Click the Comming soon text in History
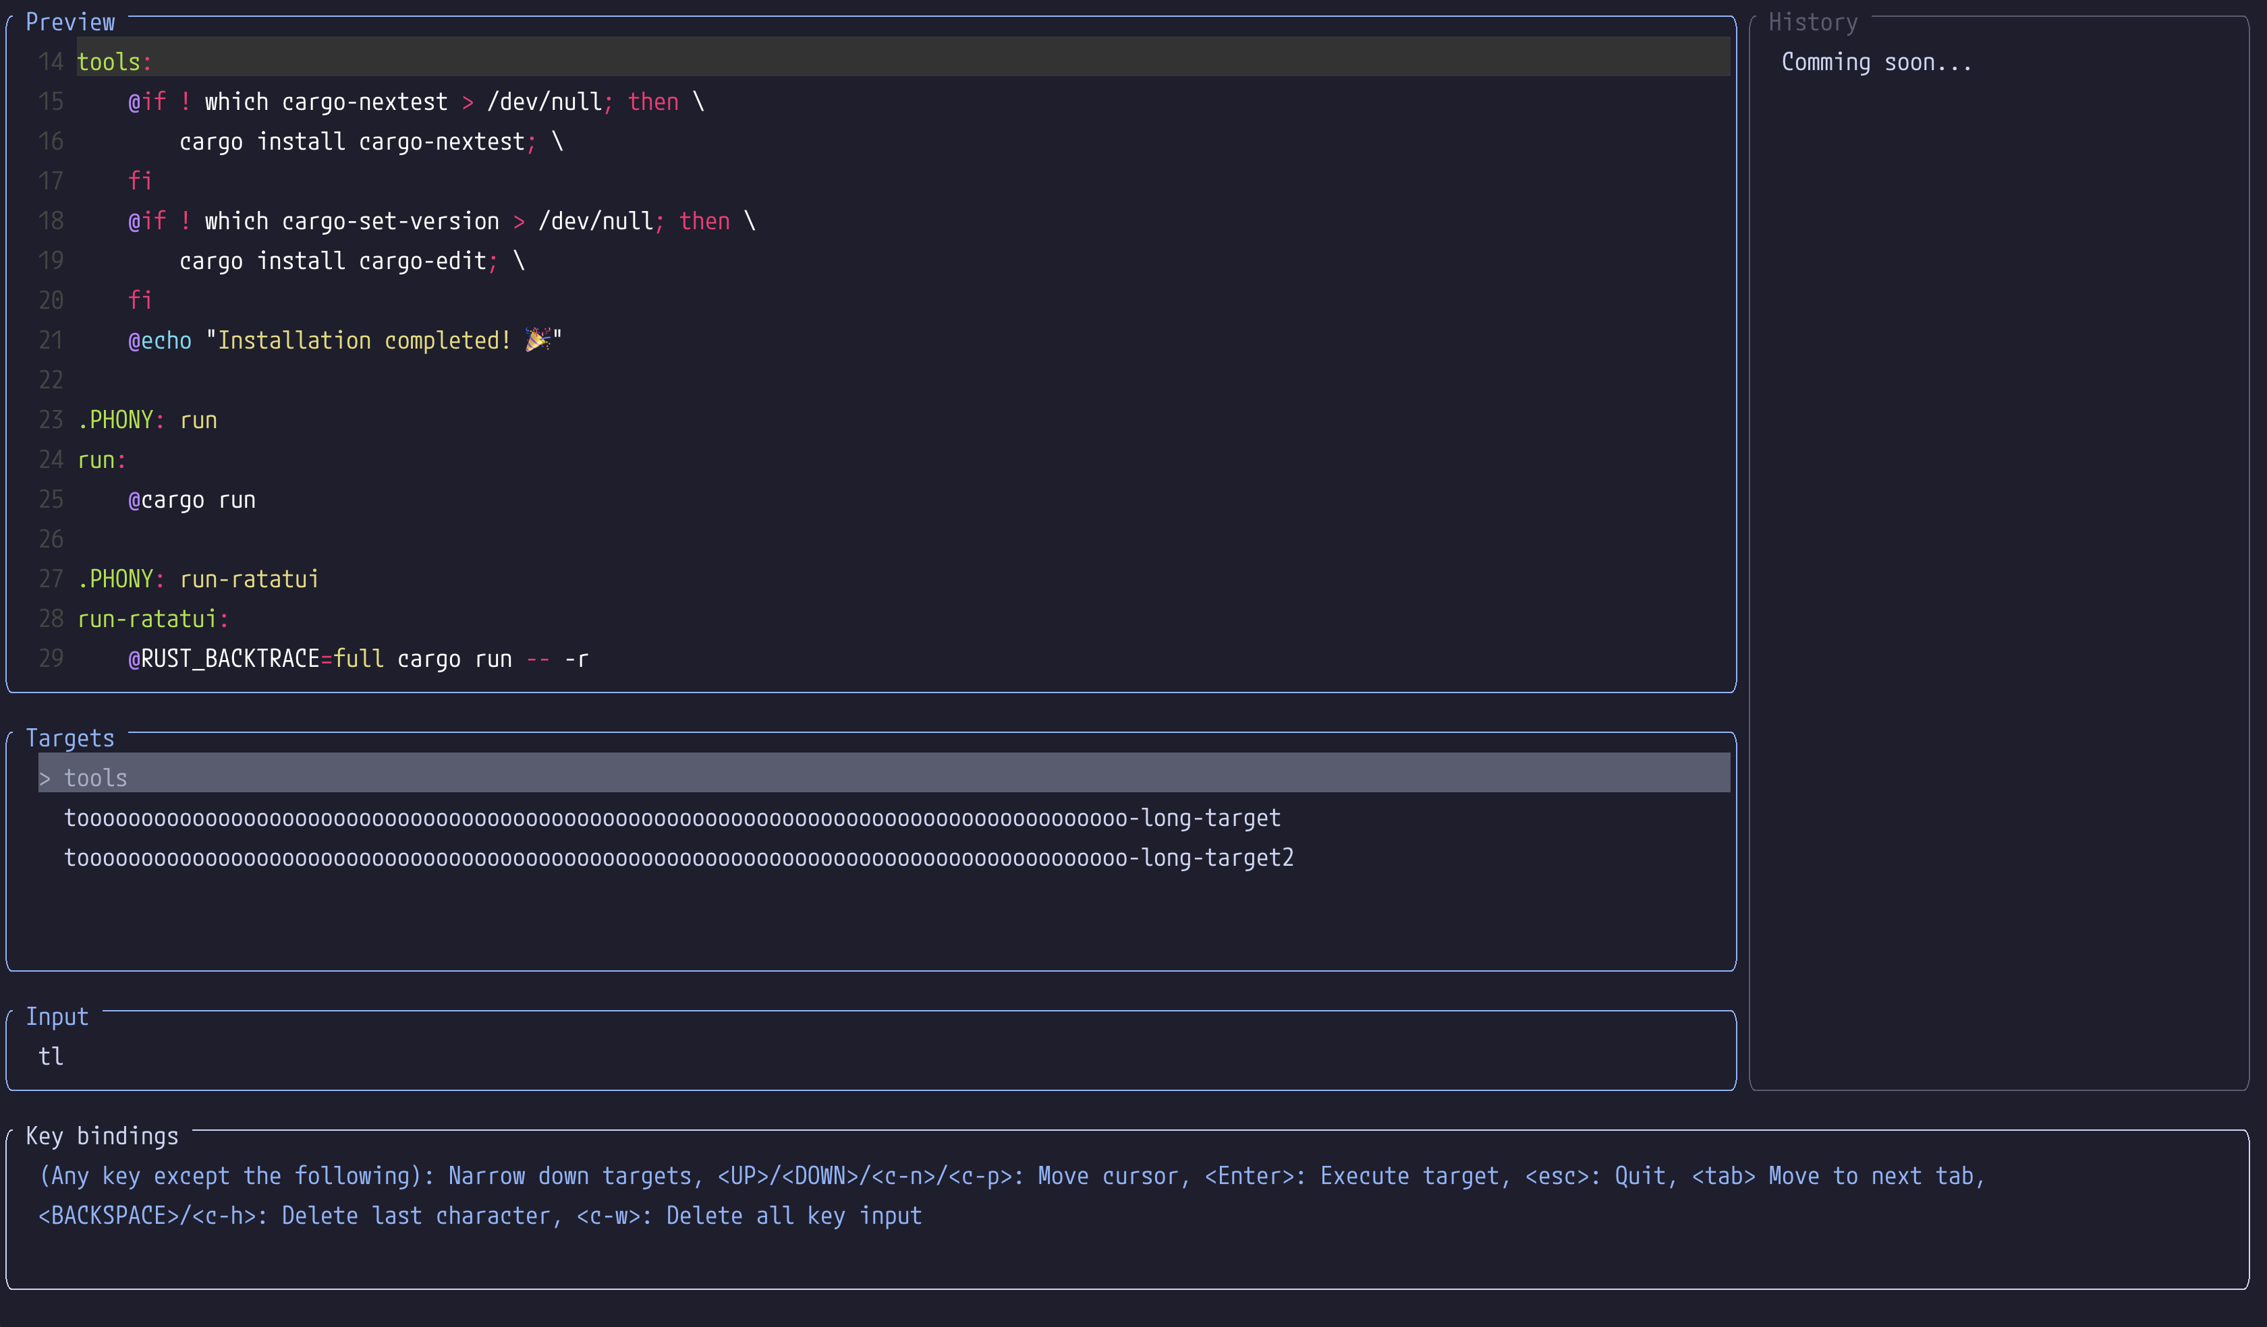The image size is (2267, 1327). [1876, 62]
